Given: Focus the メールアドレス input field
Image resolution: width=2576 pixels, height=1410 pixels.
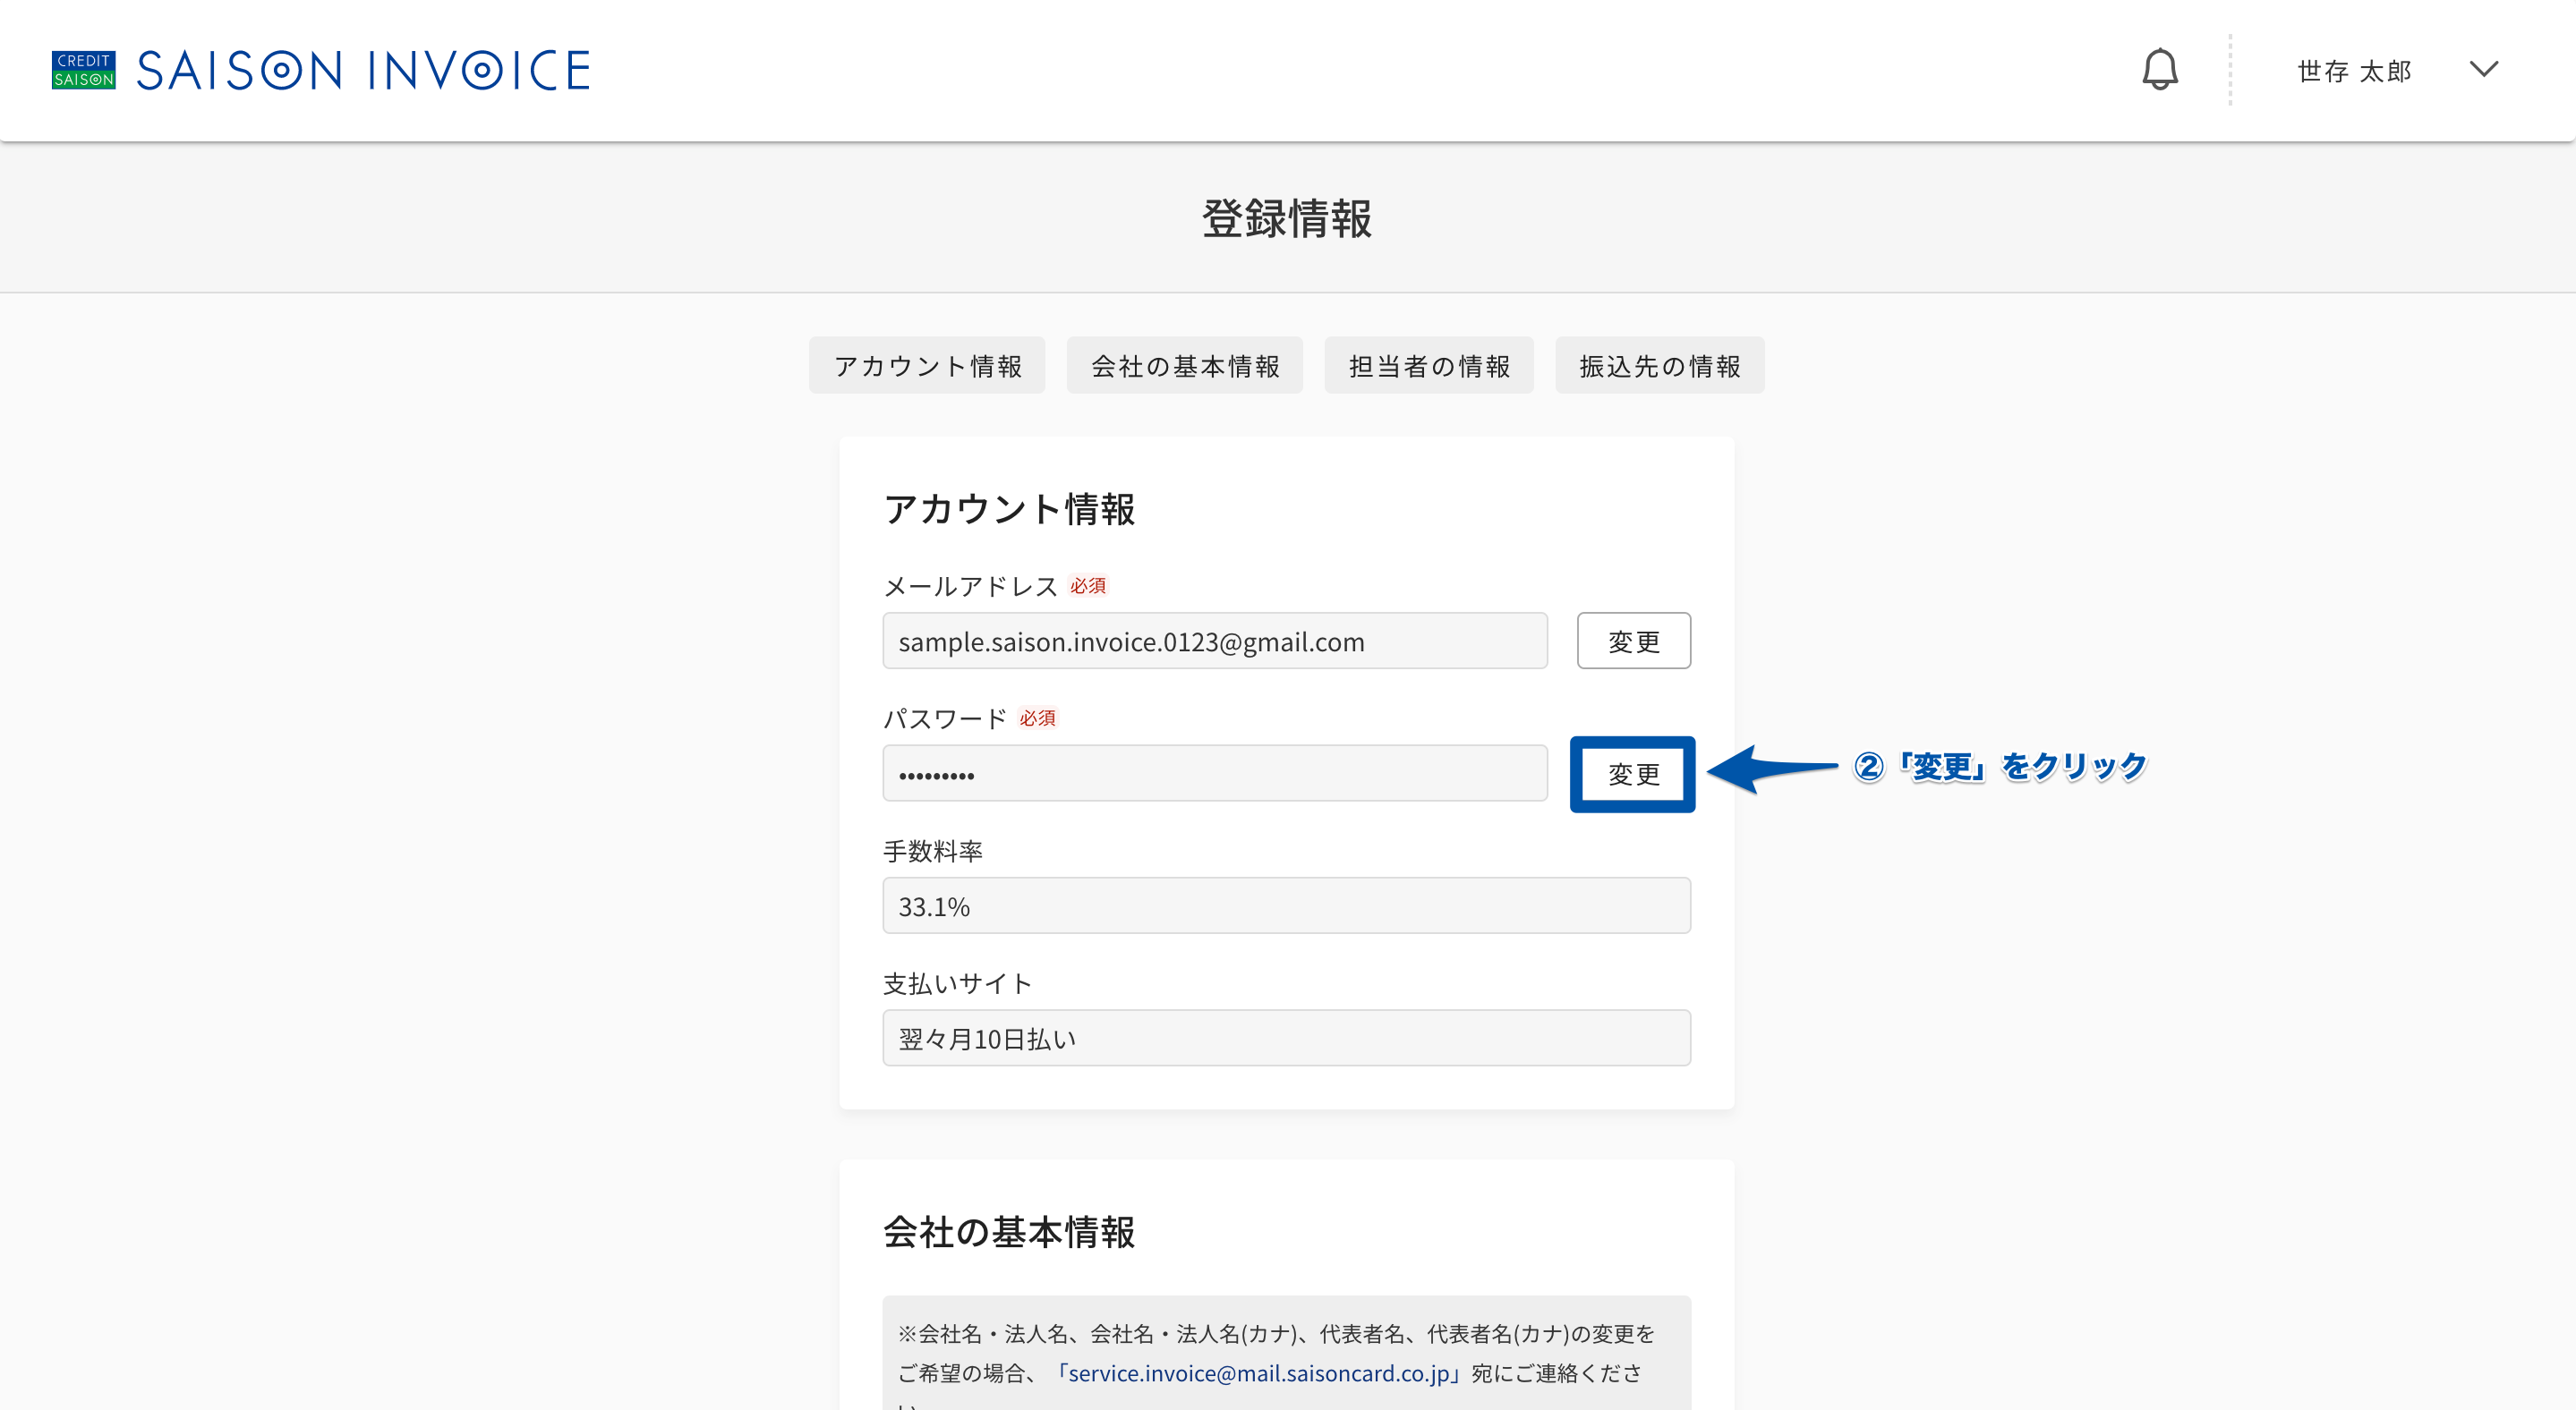Looking at the screenshot, I should pyautogui.click(x=1215, y=641).
